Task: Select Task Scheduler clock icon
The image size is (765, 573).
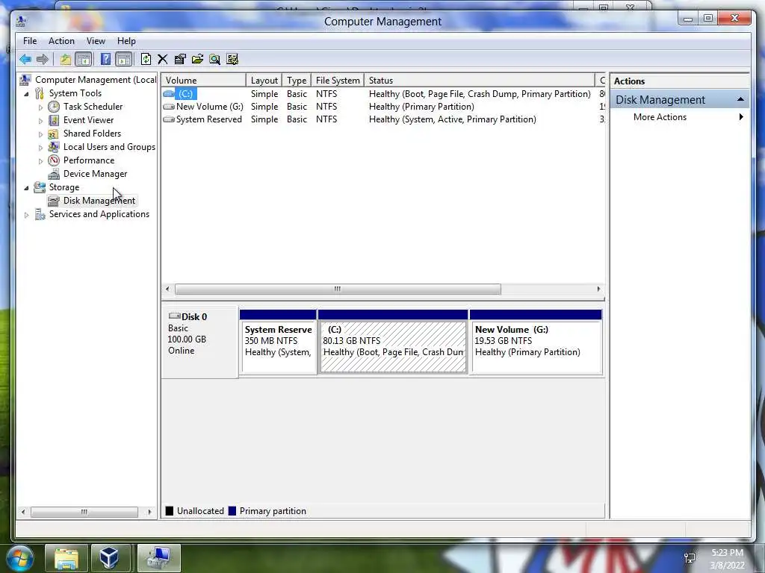Action: pyautogui.click(x=54, y=107)
